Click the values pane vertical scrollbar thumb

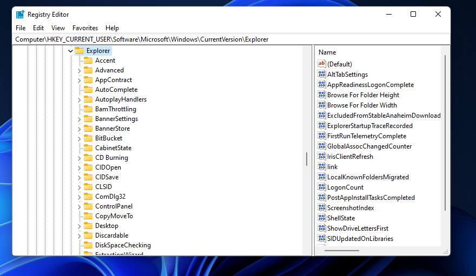click(445, 133)
